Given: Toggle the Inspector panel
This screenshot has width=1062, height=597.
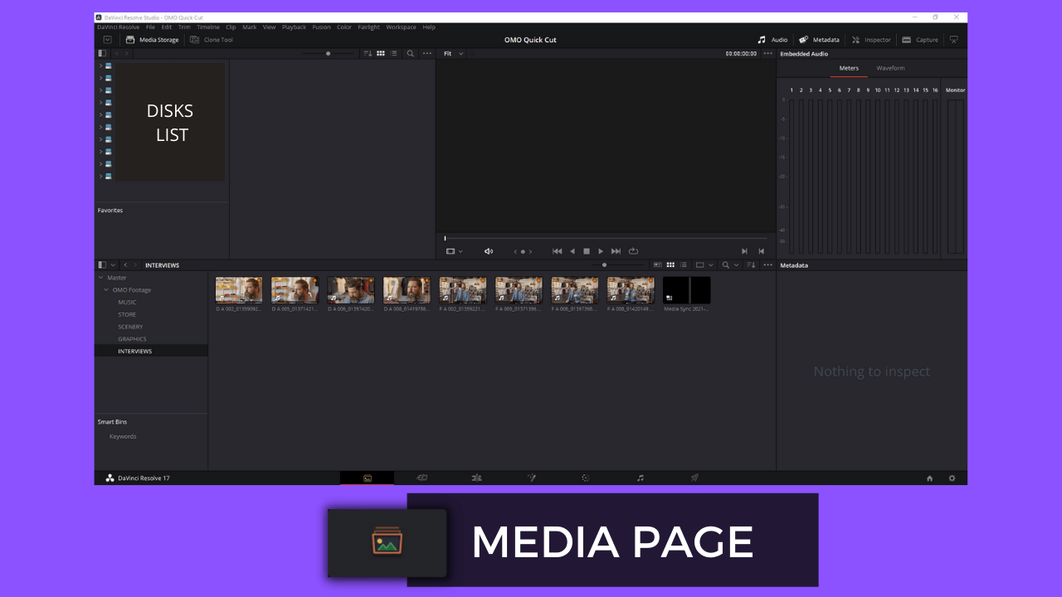Looking at the screenshot, I should [x=871, y=40].
